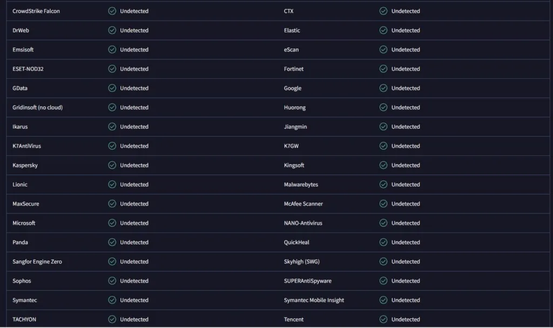Click the check icon next to Malwarebytes

pyautogui.click(x=383, y=184)
